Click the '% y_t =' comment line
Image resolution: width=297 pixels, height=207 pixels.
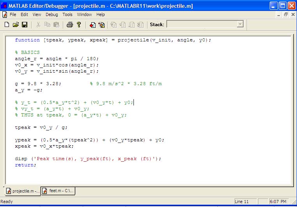pos(74,103)
